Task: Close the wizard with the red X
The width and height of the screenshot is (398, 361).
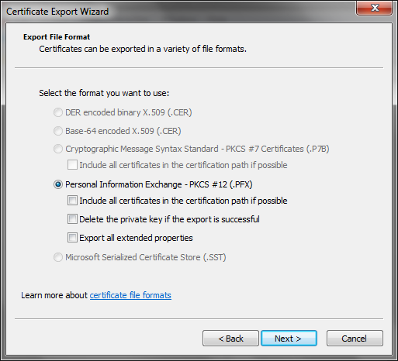Action: pos(375,8)
